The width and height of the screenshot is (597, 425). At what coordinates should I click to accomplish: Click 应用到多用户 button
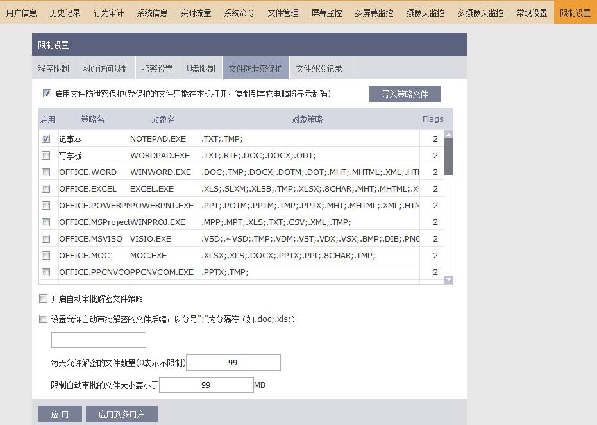click(x=122, y=414)
